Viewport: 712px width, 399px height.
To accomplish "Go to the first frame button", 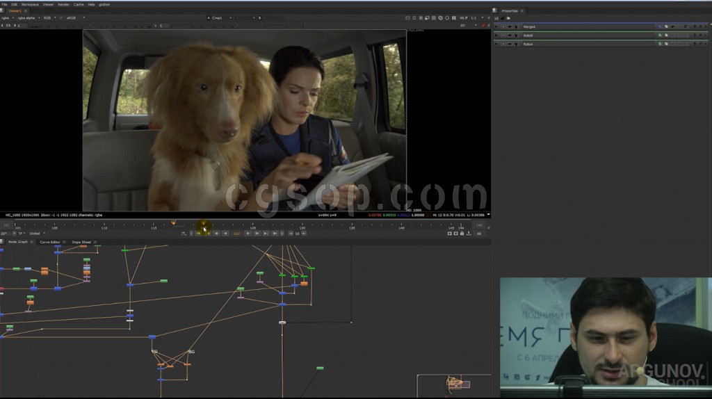I will [x=199, y=234].
